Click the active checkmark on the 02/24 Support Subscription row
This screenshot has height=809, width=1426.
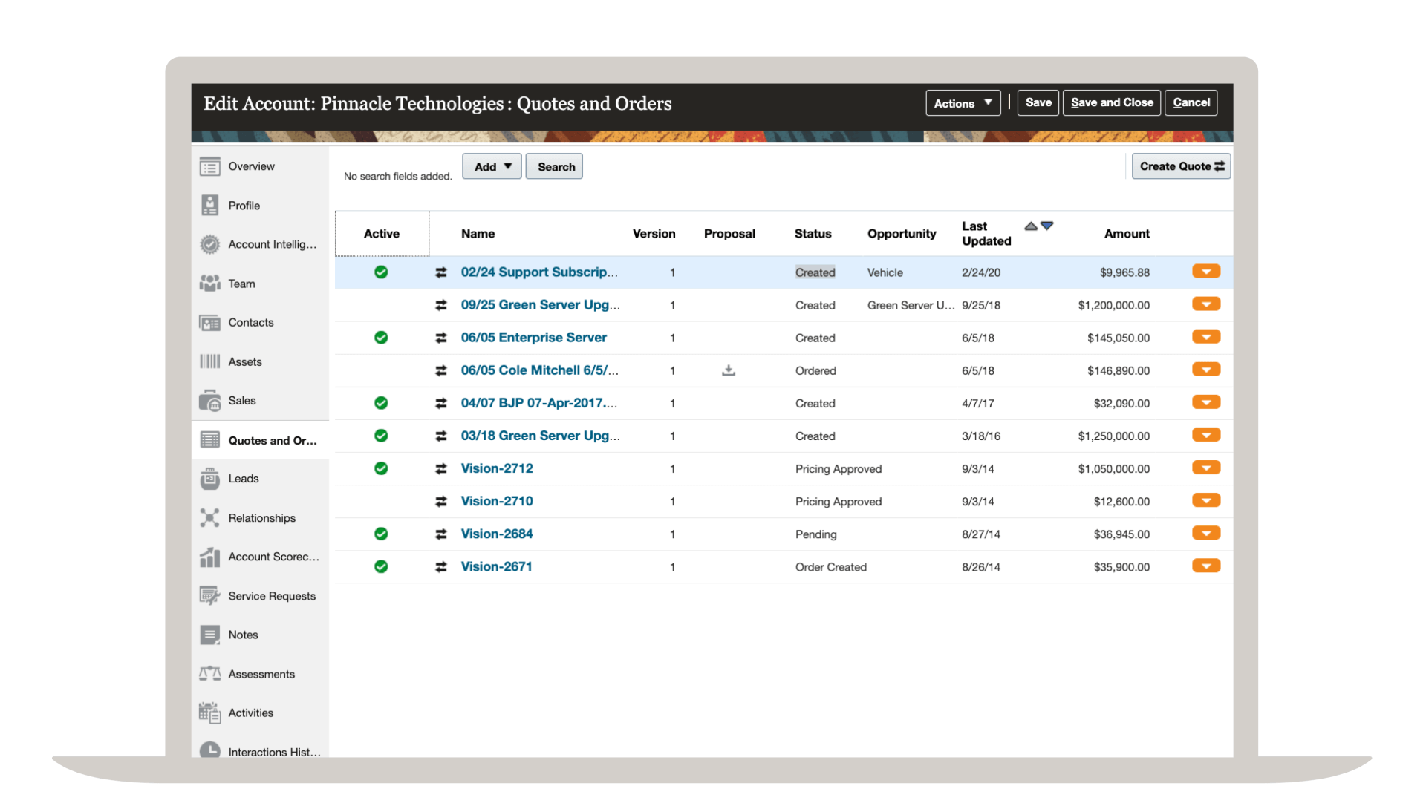point(381,272)
